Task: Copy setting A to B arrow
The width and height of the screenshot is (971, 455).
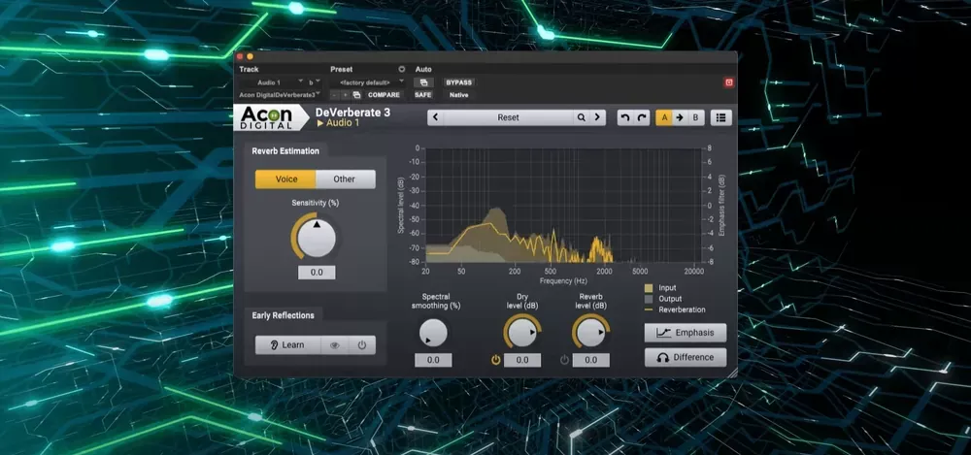Action: (680, 117)
